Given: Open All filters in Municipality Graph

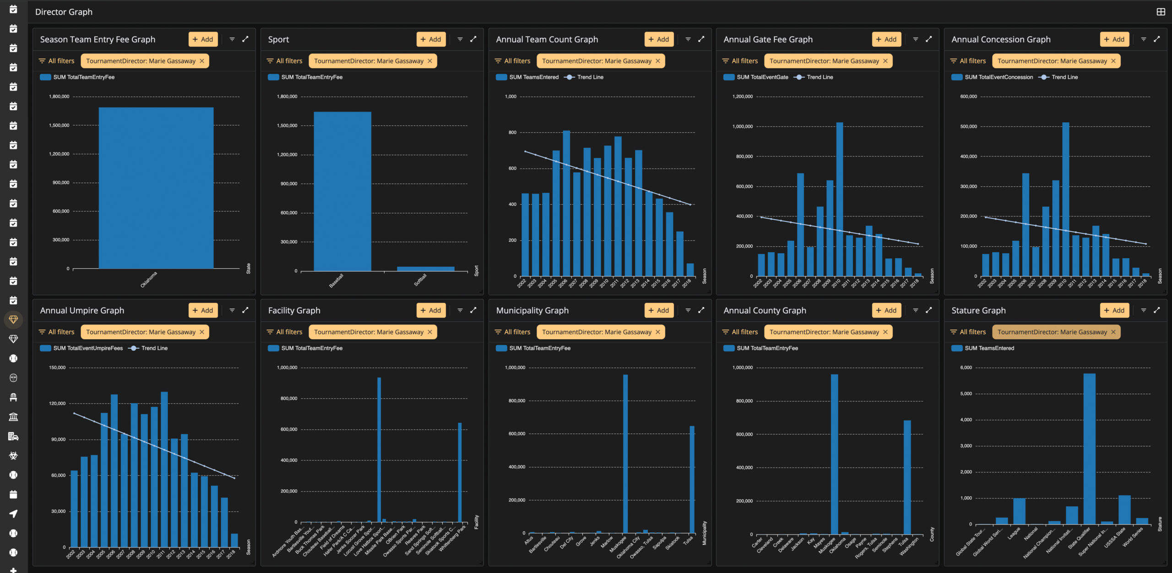Looking at the screenshot, I should click(x=513, y=332).
